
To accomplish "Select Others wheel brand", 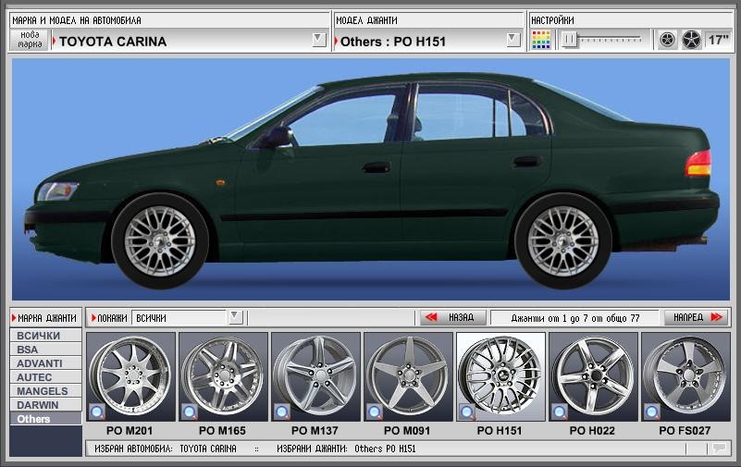I will click(46, 419).
